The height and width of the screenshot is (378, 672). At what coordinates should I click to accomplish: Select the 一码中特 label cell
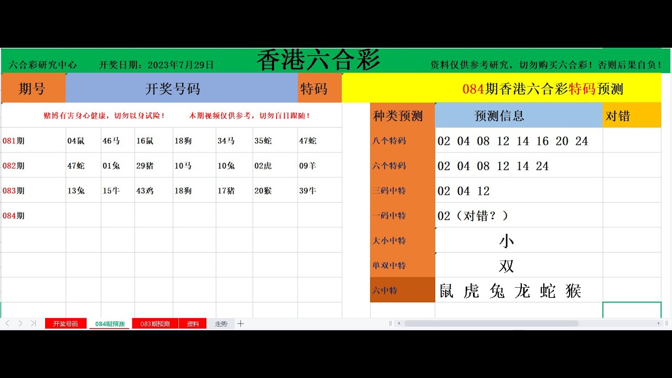403,215
